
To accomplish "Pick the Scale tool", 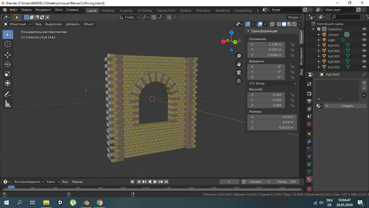I will (8, 74).
